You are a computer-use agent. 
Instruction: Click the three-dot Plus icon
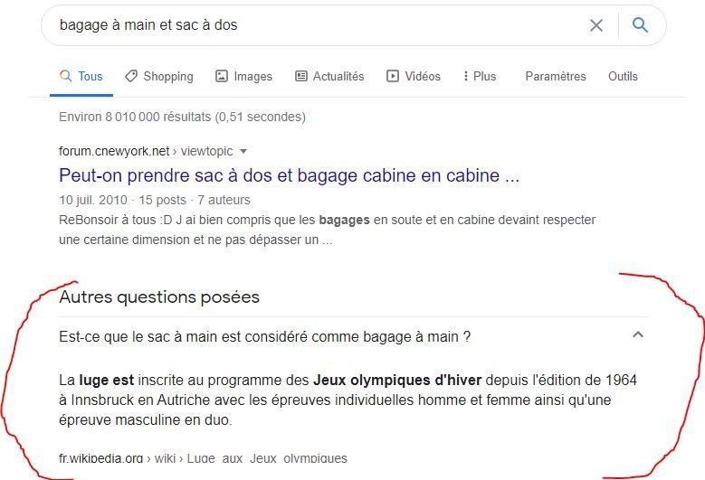(466, 76)
